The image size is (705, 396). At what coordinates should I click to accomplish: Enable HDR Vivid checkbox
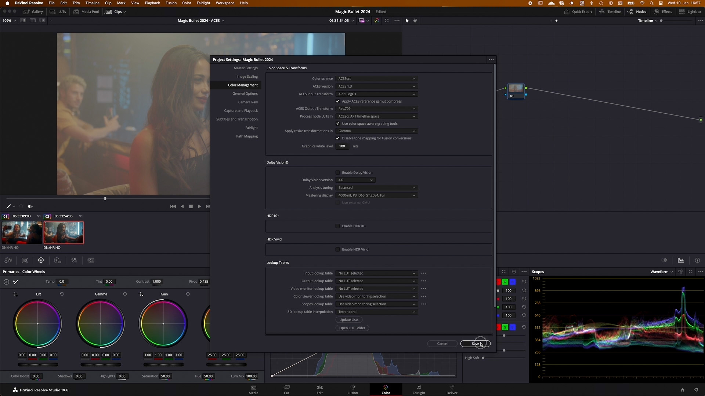338,250
